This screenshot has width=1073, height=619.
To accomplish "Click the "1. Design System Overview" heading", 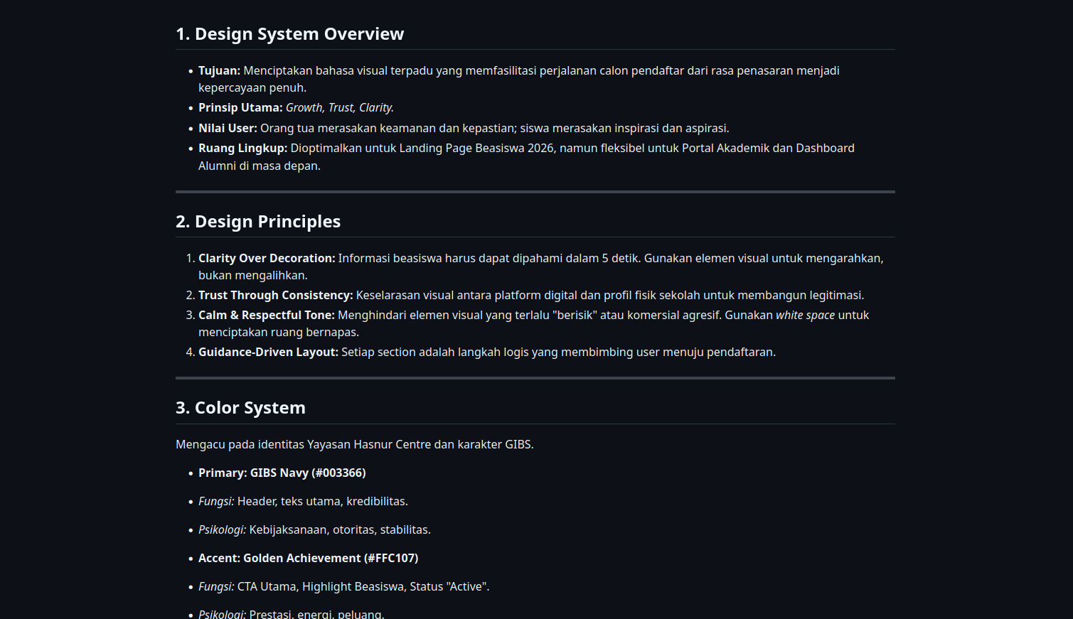I will click(x=289, y=34).
